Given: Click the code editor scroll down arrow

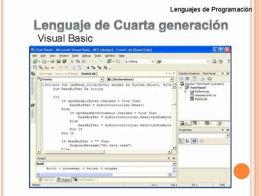Looking at the screenshot, I should [x=174, y=148].
